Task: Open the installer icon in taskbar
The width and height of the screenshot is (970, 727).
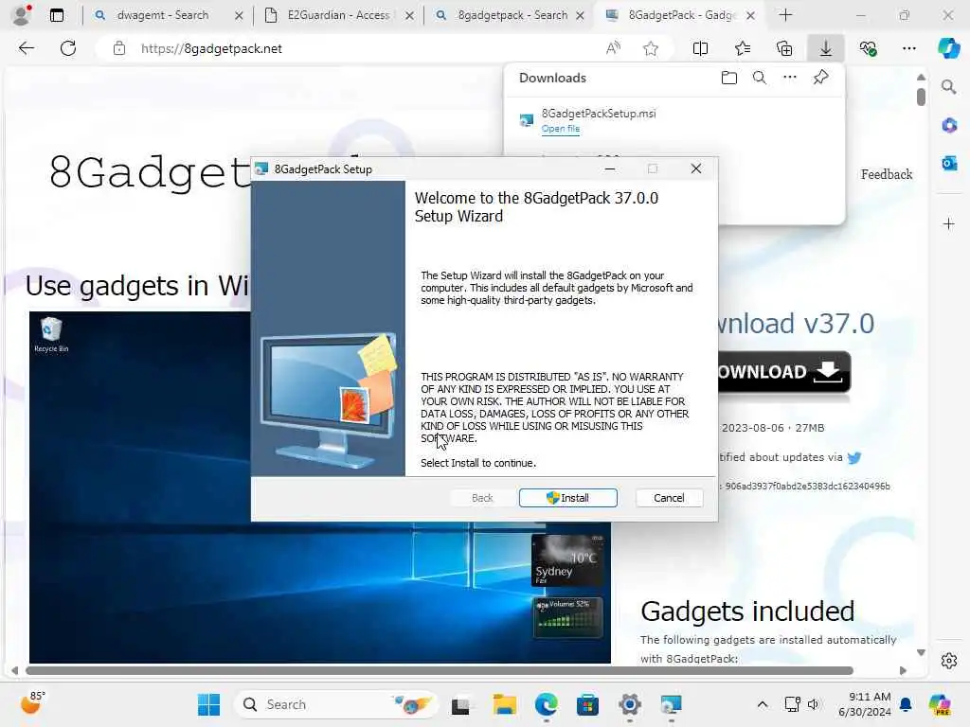Action: tap(671, 704)
